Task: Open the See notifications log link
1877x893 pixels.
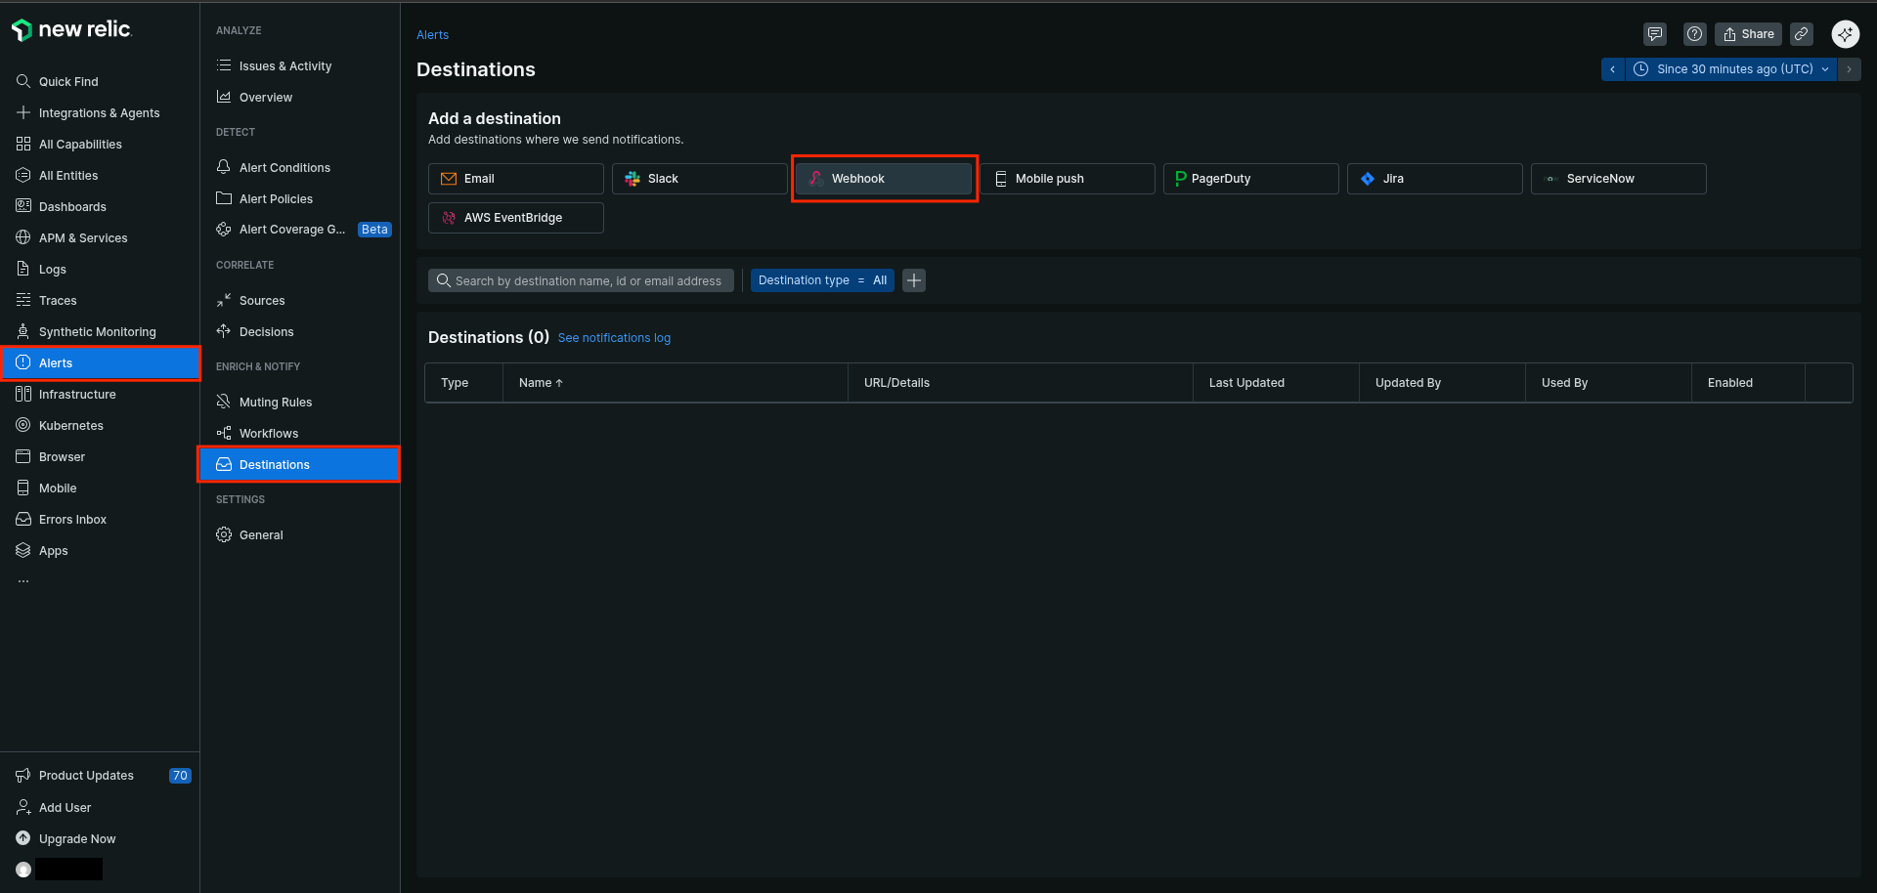Action: 614,338
